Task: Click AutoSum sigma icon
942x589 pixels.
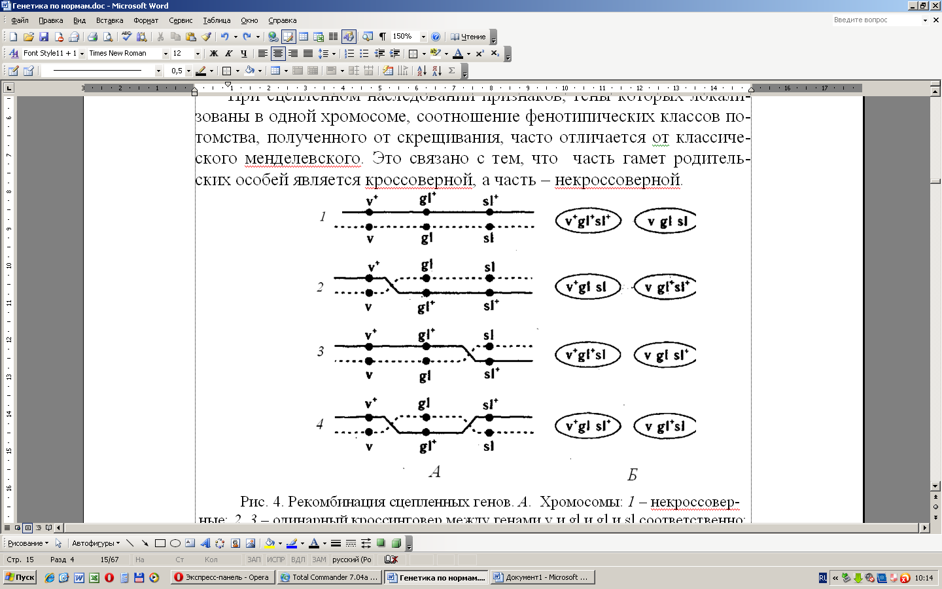Action: pyautogui.click(x=451, y=71)
